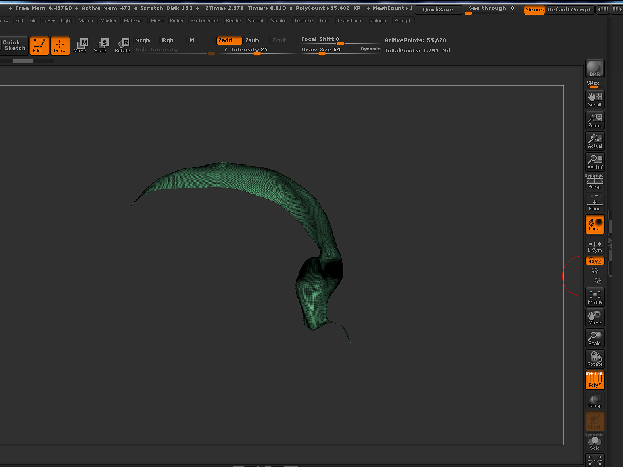Click the Zoom canvas icon
This screenshot has width=623, height=467.
[x=594, y=120]
